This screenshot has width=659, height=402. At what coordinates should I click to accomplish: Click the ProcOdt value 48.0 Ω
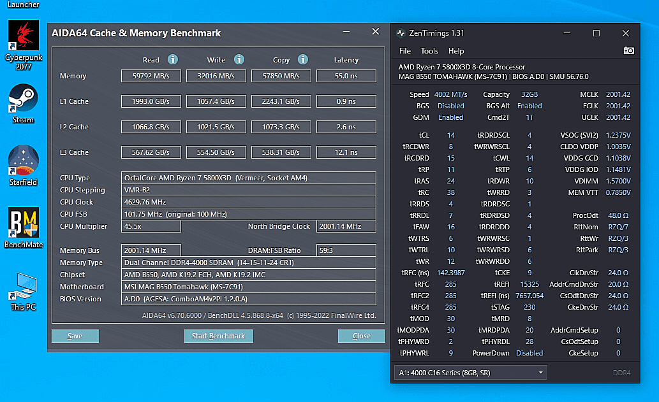[x=618, y=215]
